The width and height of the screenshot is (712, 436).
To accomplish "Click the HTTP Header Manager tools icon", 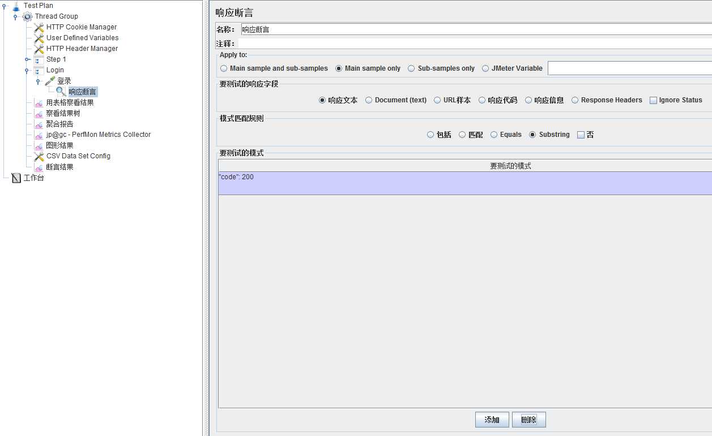I will [x=39, y=49].
